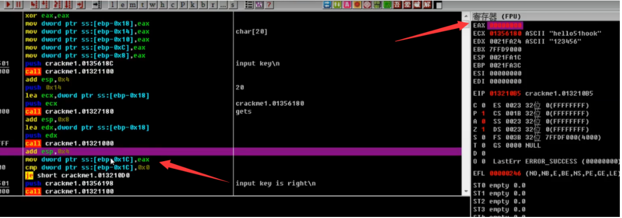
Task: Pause execution with the pause toolbar button
Action: coord(18,5)
